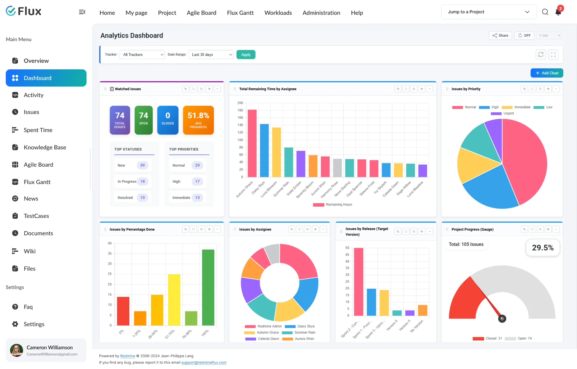The image size is (577, 369).
Task: Toggle Closed: 31 legend in gauge
Action: click(487, 338)
